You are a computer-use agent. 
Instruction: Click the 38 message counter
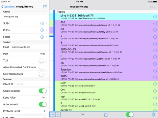tap(82, 114)
